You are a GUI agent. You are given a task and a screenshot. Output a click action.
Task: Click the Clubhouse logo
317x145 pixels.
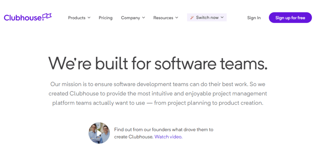point(28,17)
